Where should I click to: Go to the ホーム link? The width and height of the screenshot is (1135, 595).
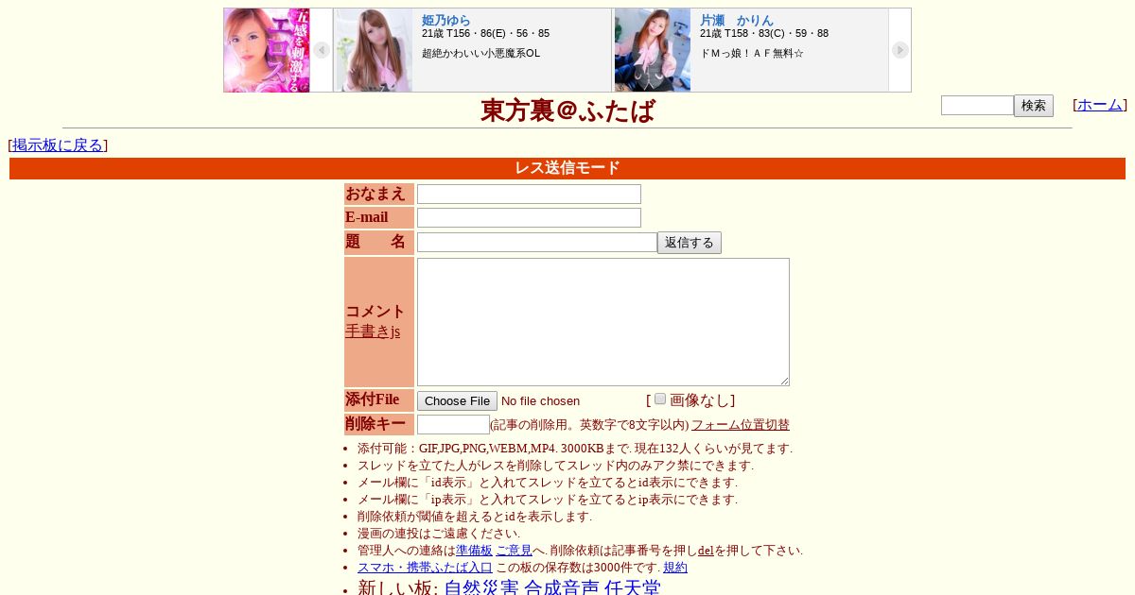pyautogui.click(x=1100, y=105)
